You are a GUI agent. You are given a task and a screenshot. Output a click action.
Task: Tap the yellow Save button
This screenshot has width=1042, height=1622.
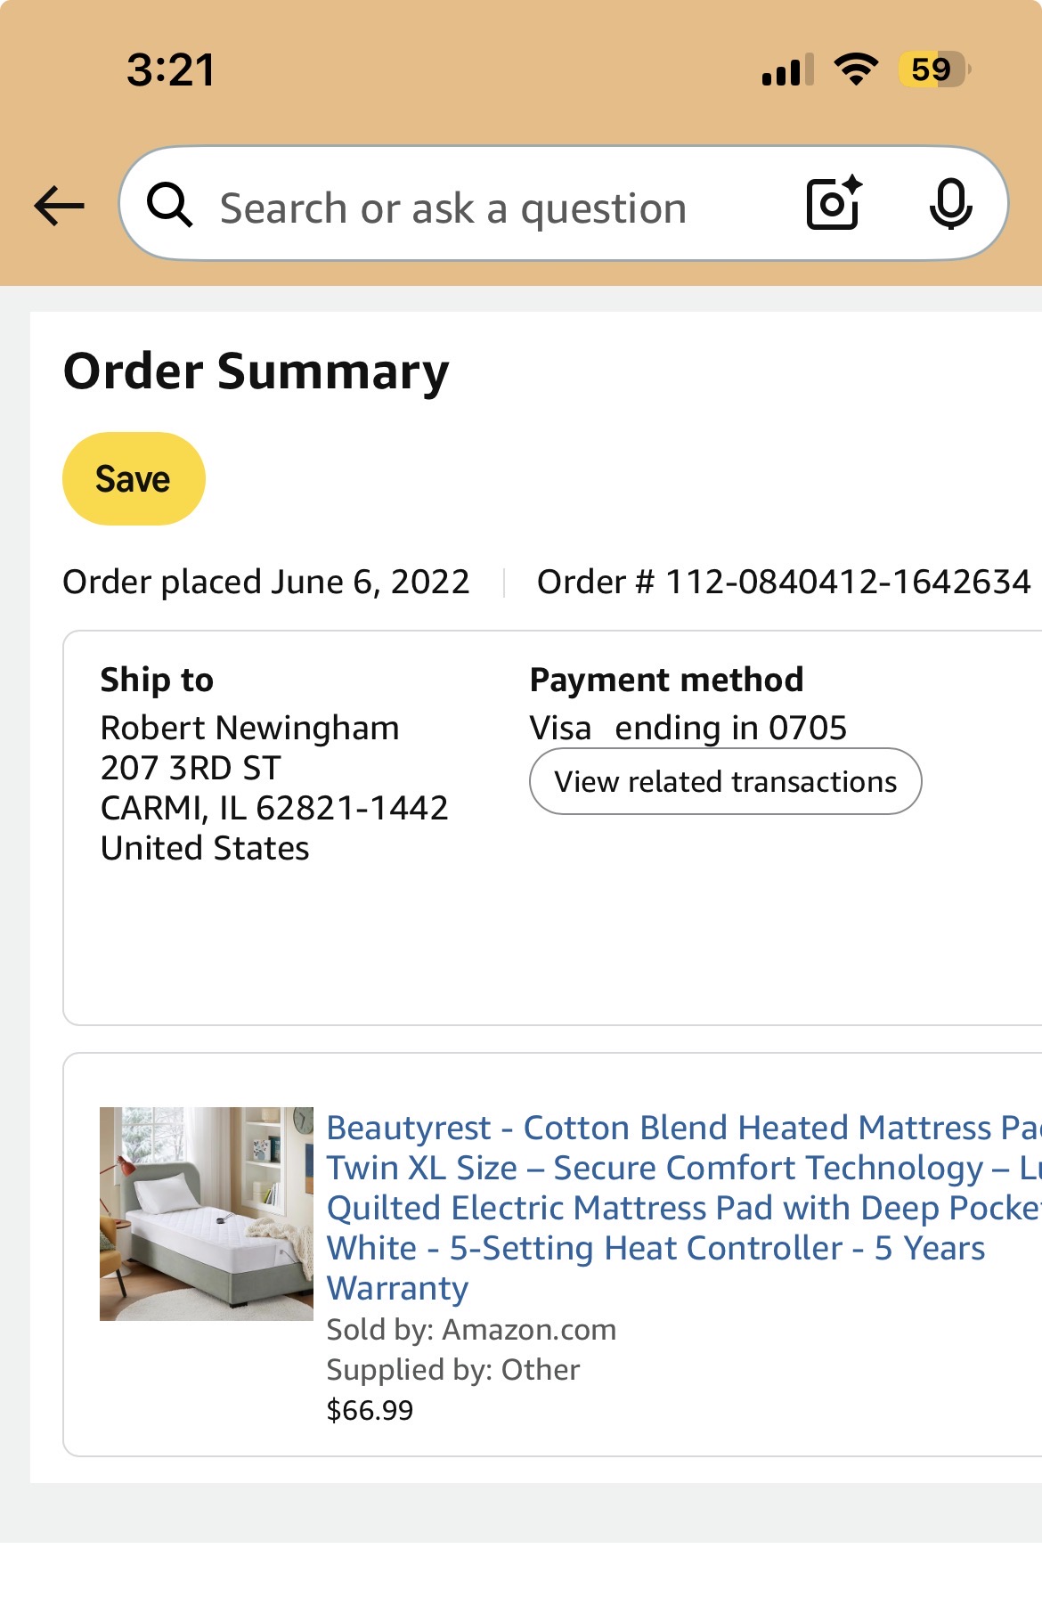click(x=134, y=478)
